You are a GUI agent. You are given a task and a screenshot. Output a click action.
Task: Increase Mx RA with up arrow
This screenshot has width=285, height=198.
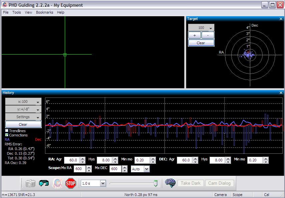89,167
